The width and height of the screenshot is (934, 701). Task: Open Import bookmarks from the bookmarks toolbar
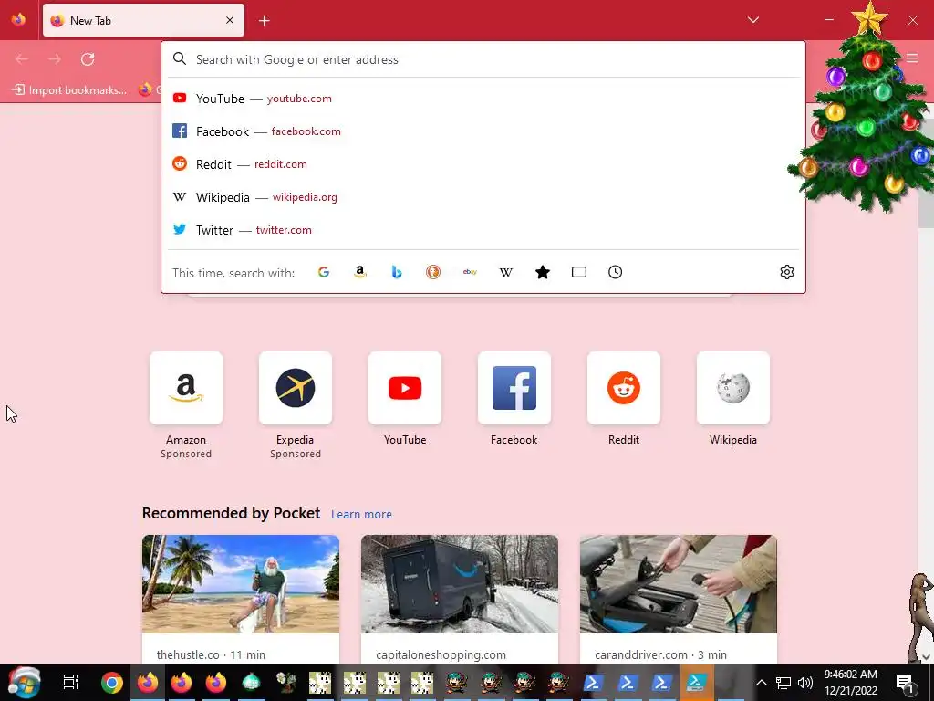point(69,90)
